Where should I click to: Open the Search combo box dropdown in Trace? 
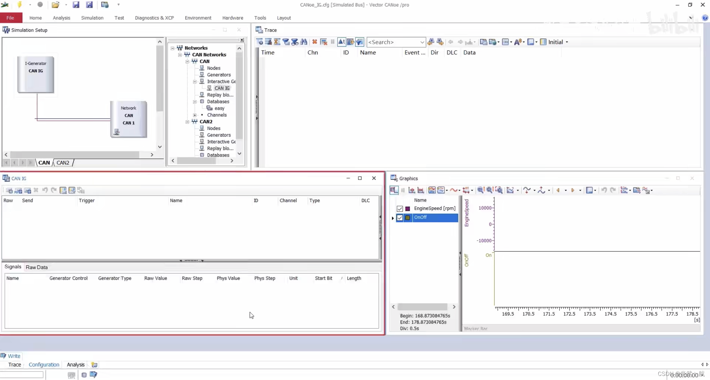click(422, 42)
